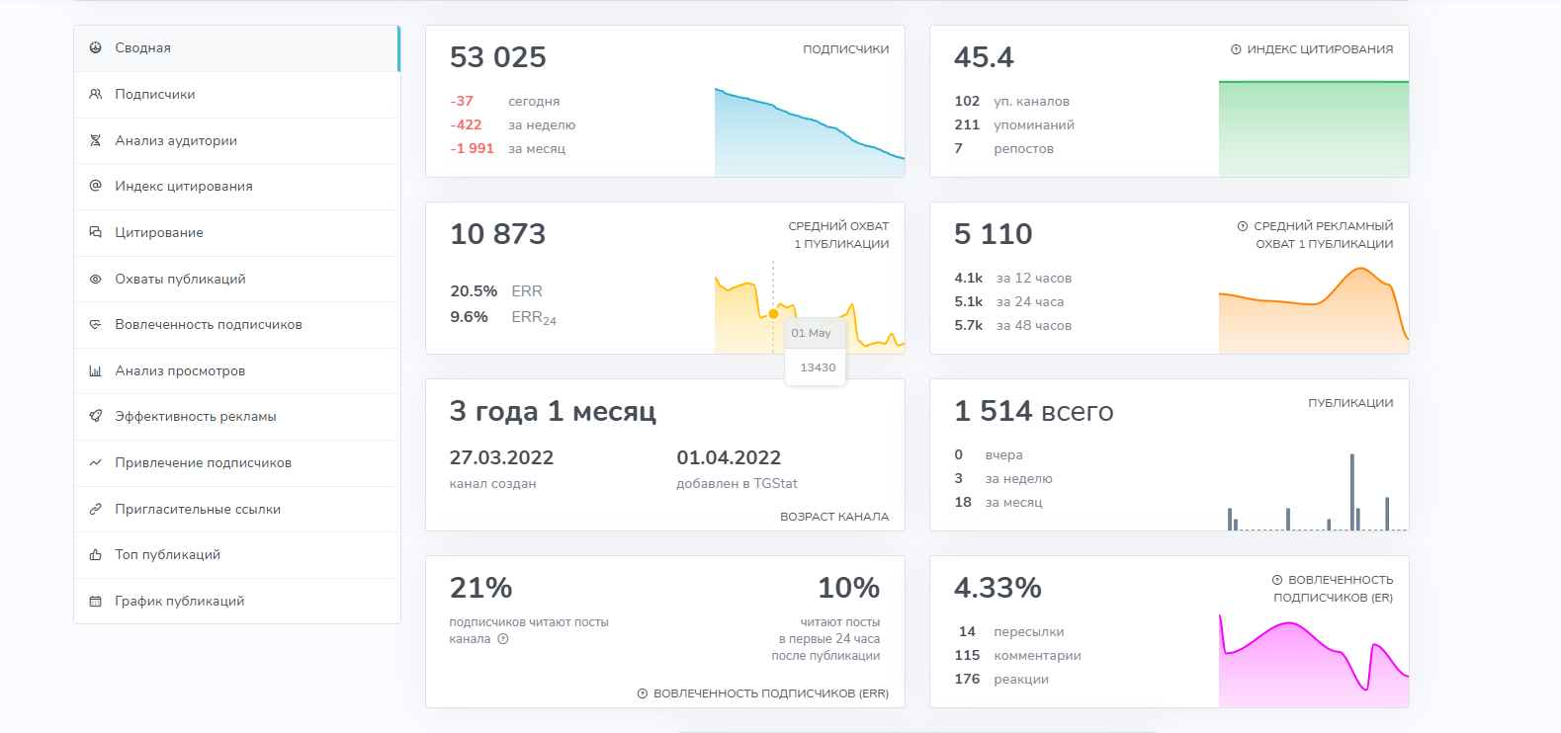The width and height of the screenshot is (1561, 733).
Task: Open the Цитирование menu item
Action: tap(159, 232)
